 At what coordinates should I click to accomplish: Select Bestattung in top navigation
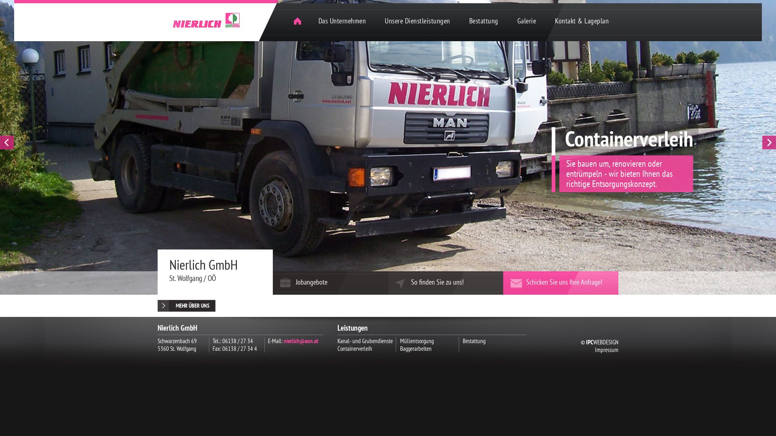[x=483, y=21]
